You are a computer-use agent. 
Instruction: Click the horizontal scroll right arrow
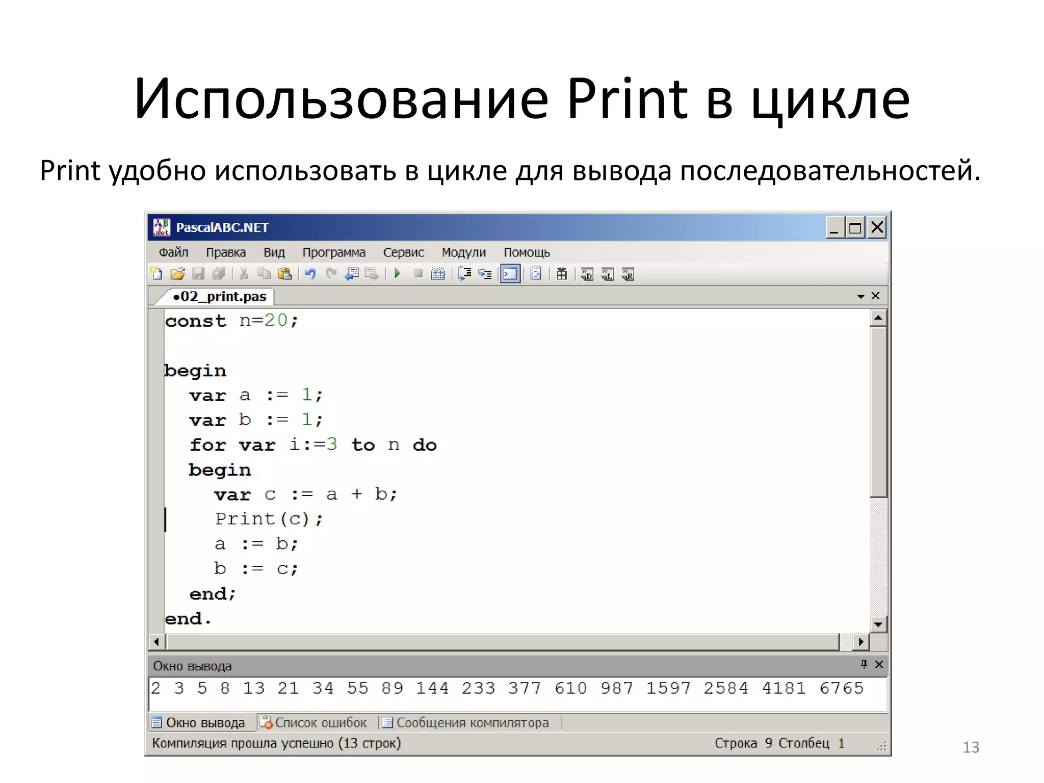click(861, 642)
